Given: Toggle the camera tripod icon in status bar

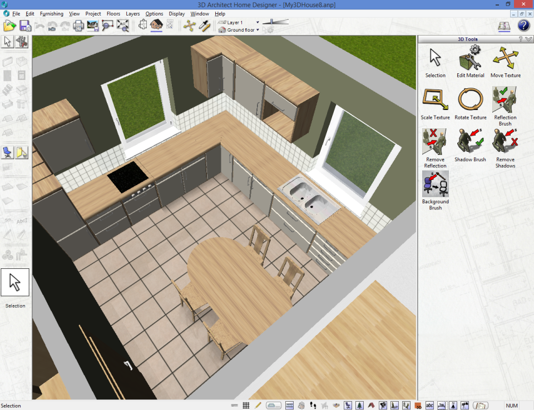Looking at the screenshot, I should (464, 405).
